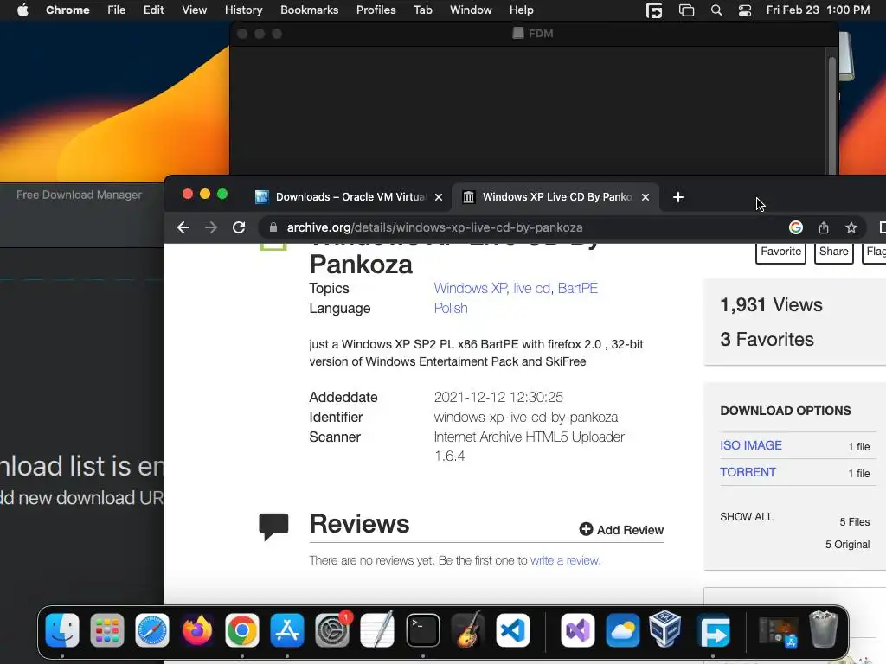Launch Safari from the dock
The width and height of the screenshot is (886, 664).
click(x=152, y=630)
